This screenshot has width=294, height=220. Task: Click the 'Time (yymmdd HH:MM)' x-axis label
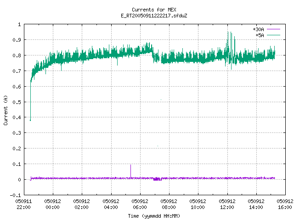pyautogui.click(x=154, y=216)
